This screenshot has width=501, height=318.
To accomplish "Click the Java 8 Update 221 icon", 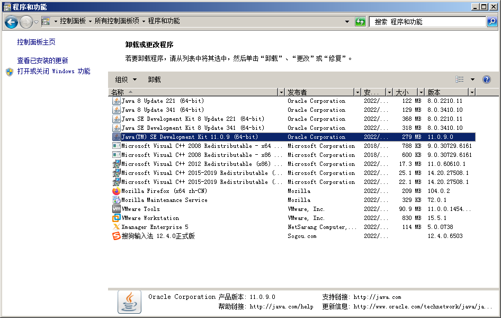I will pyautogui.click(x=117, y=101).
